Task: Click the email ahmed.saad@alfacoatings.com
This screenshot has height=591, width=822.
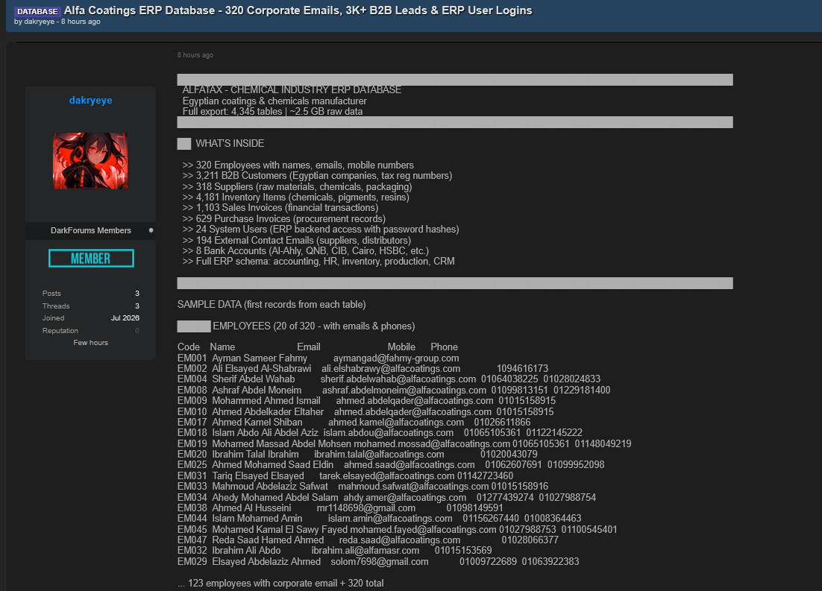Action: point(410,465)
